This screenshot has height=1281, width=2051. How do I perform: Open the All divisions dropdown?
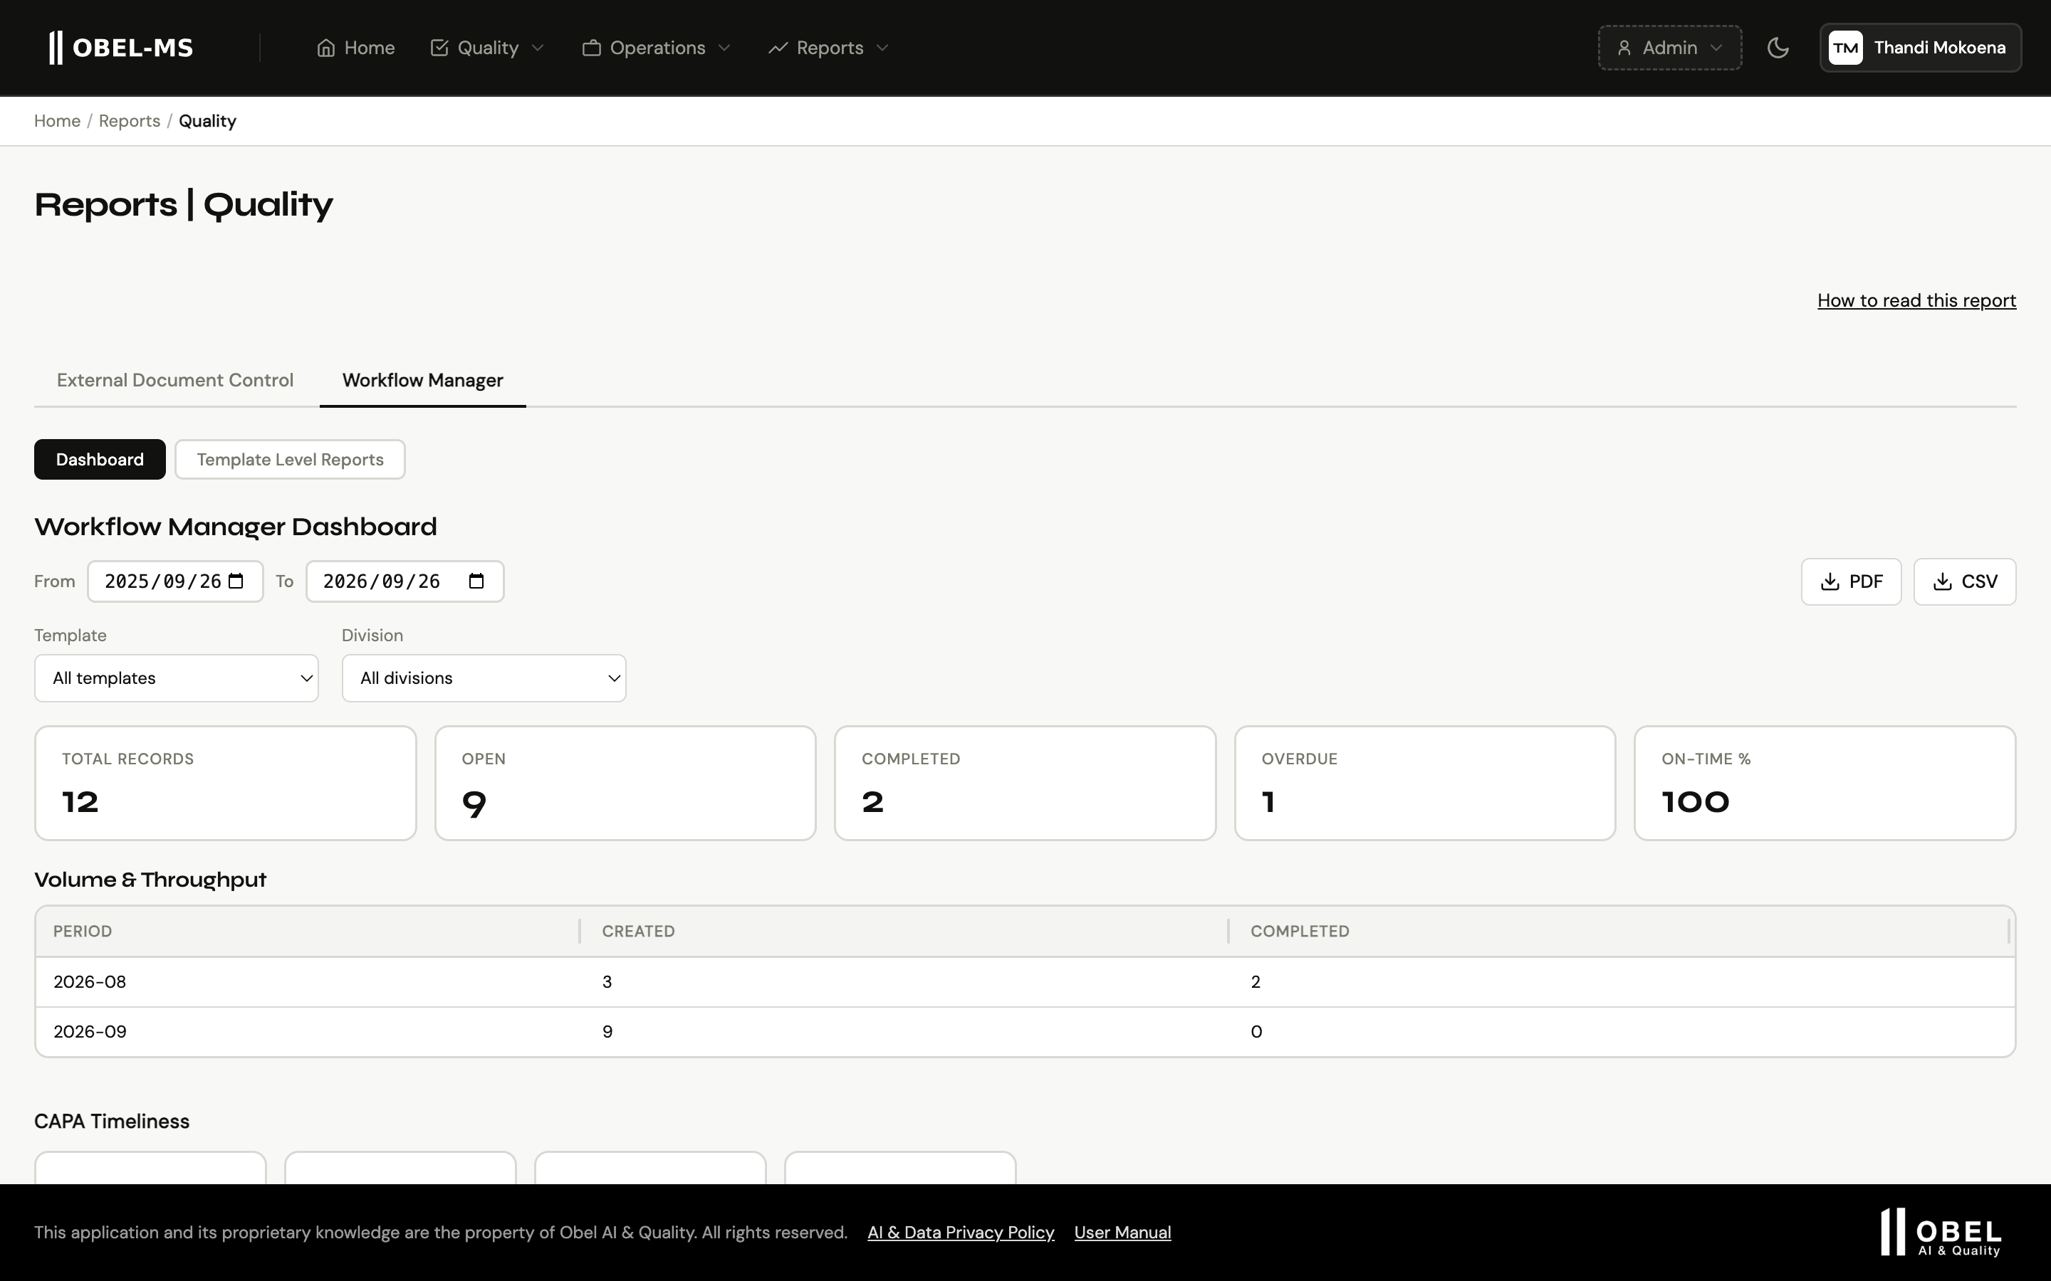tap(484, 678)
